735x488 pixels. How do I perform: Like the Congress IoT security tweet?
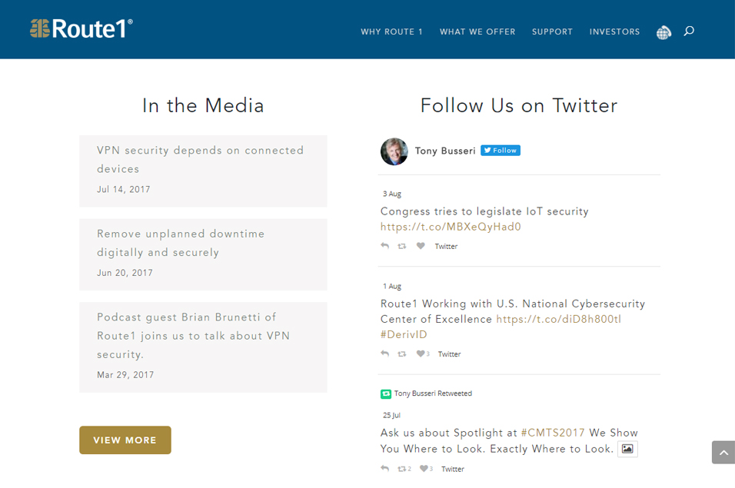click(x=421, y=246)
